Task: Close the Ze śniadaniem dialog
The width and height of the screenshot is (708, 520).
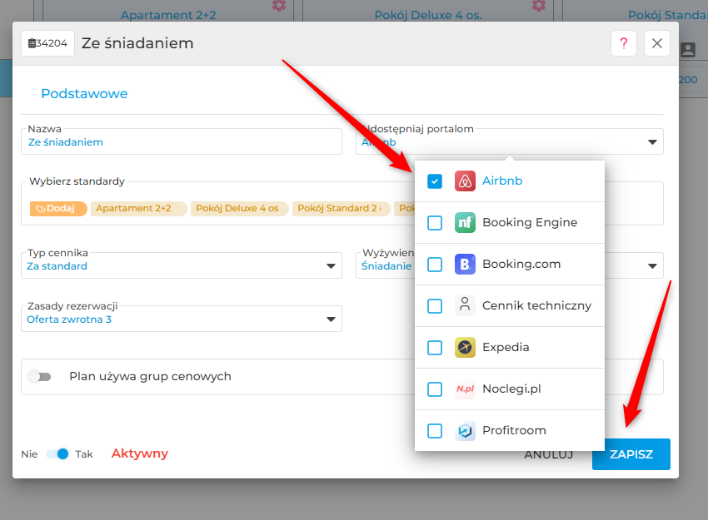Action: (657, 43)
